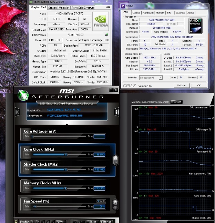Minimize the MSI Afterburner window
The height and width of the screenshot is (223, 215).
(x=111, y=90)
